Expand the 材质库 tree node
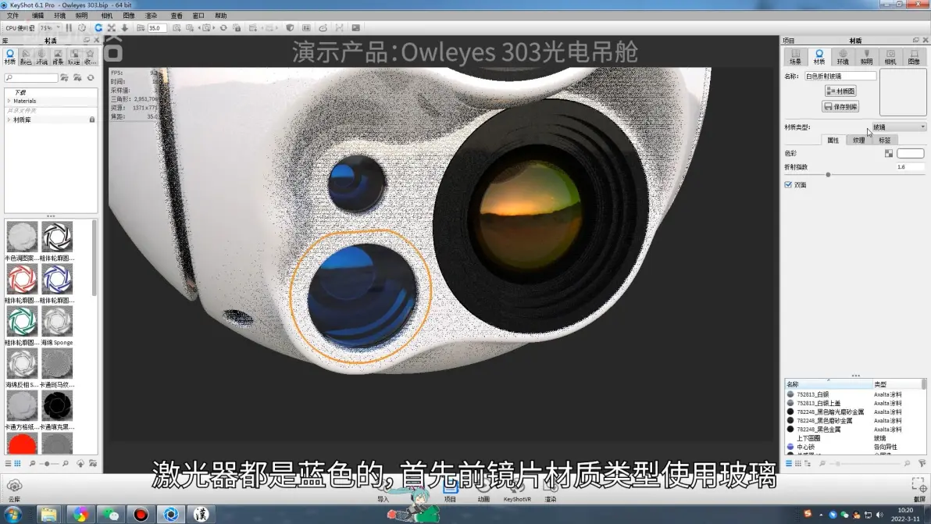This screenshot has width=931, height=524. [9, 120]
